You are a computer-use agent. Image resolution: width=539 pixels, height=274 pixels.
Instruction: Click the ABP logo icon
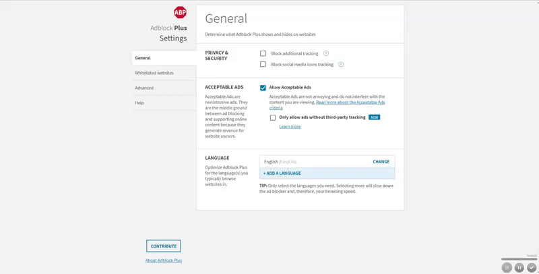coord(180,12)
